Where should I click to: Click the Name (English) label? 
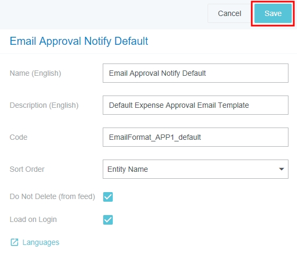(x=36, y=73)
